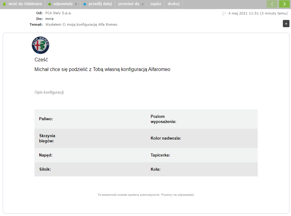This screenshot has height=216, width=291.
Task: Click the Od: header label
Action: [39, 13]
